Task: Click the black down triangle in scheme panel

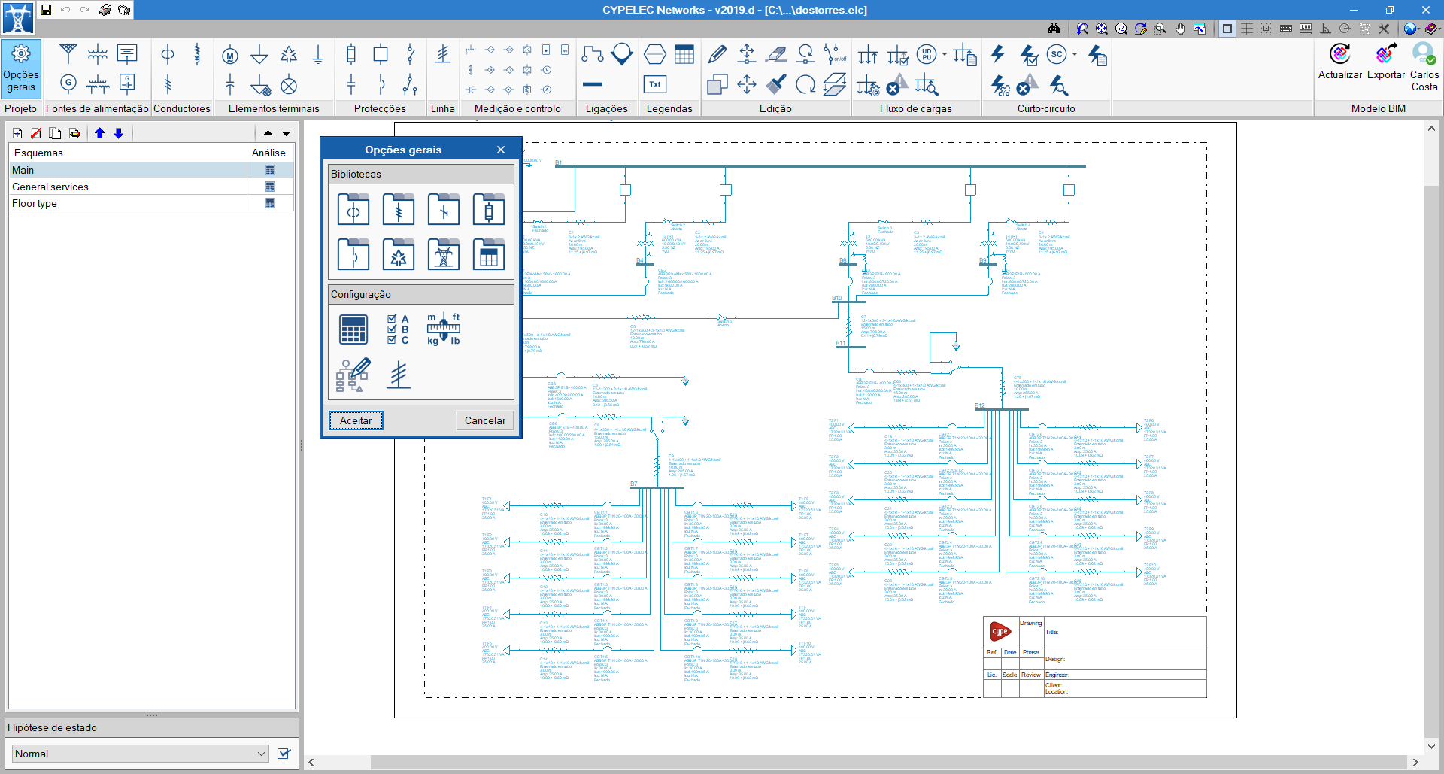Action: [286, 133]
